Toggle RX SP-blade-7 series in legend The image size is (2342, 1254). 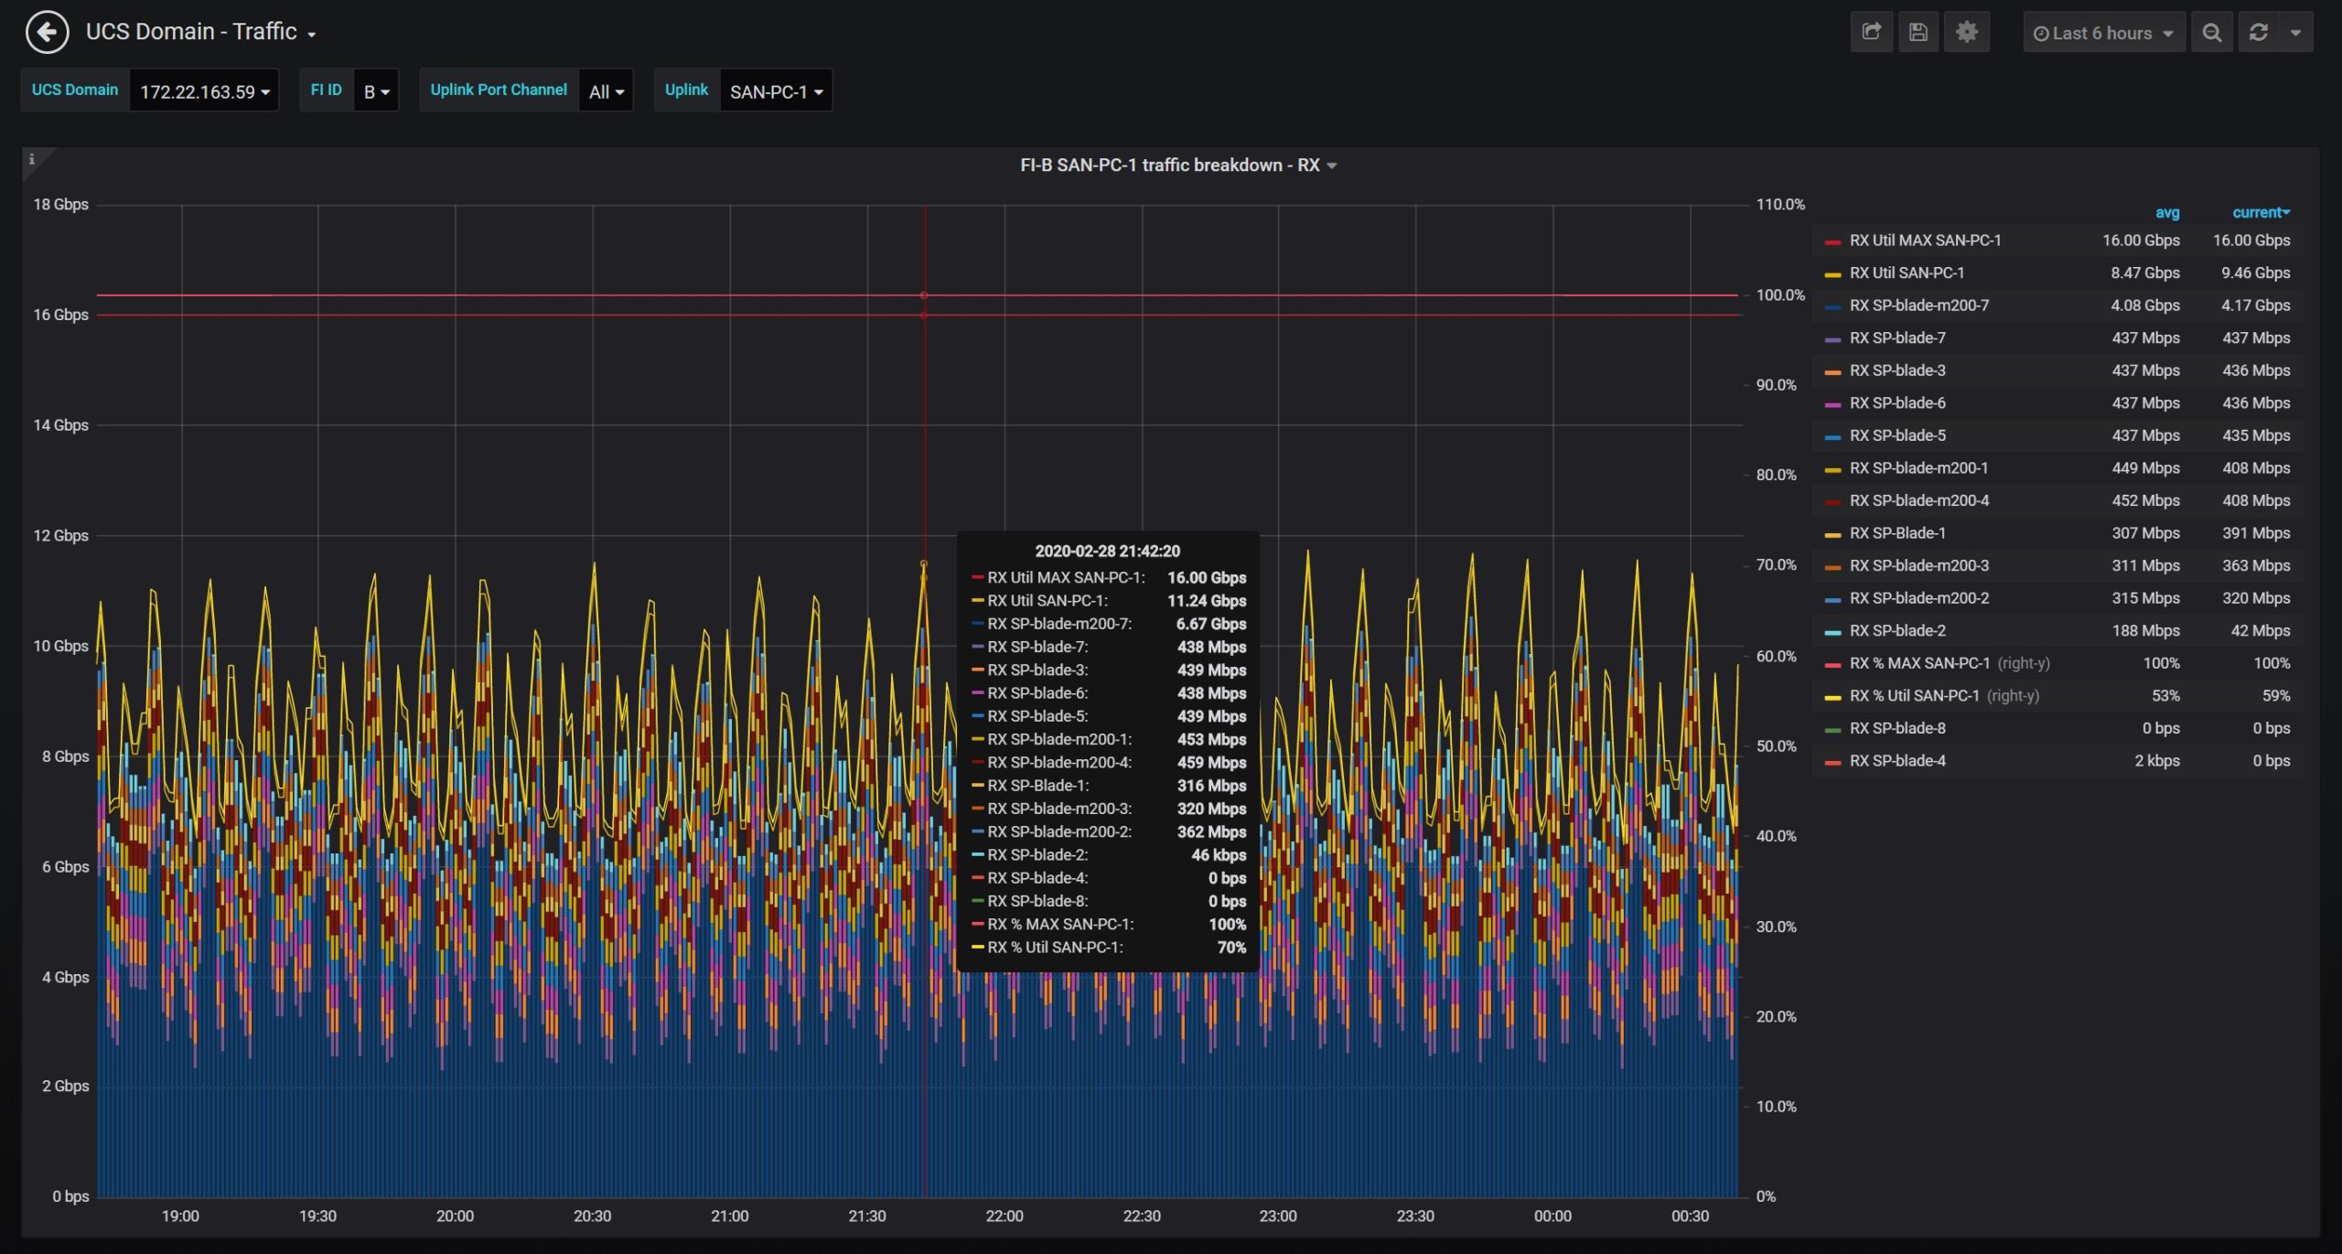1897,338
